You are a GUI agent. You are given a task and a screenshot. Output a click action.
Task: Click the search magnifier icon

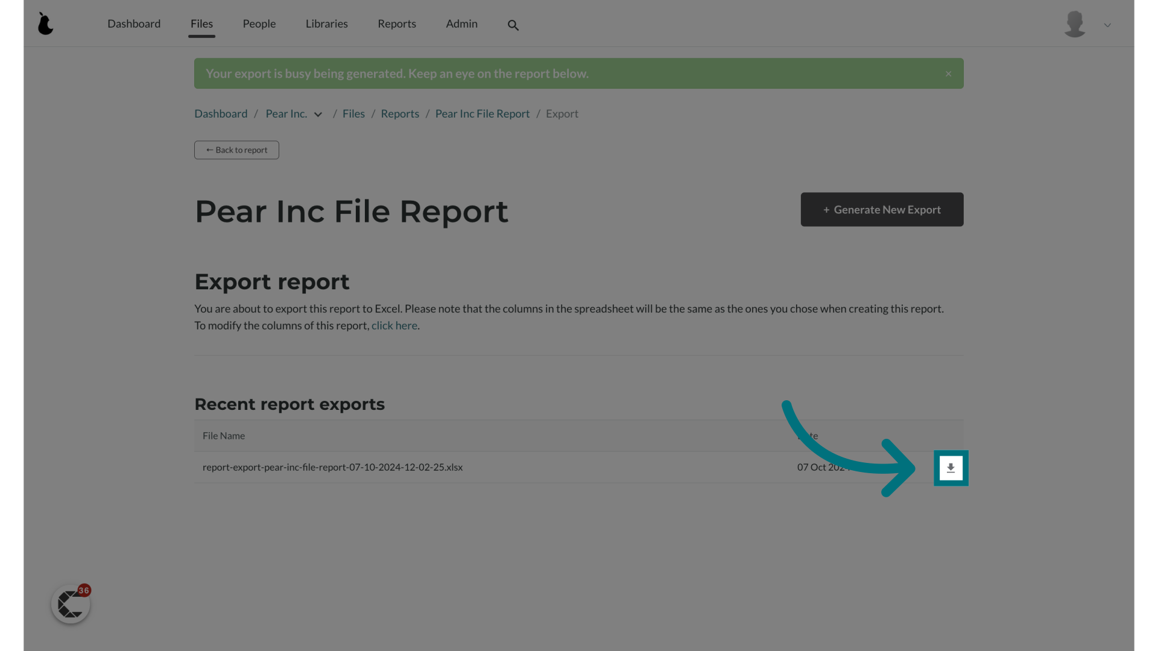click(514, 25)
